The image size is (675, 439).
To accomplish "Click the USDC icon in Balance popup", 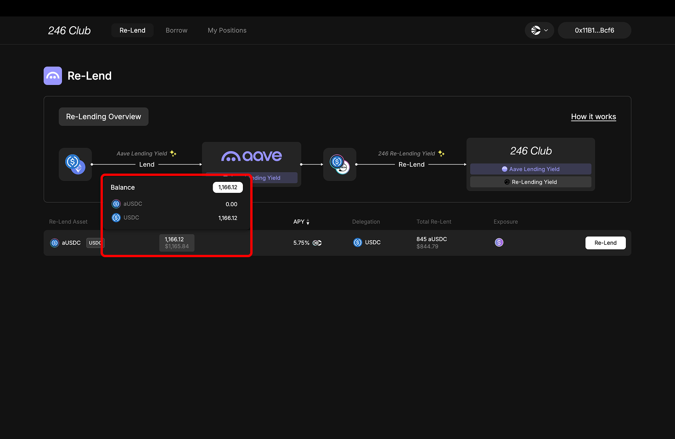I will tap(116, 218).
